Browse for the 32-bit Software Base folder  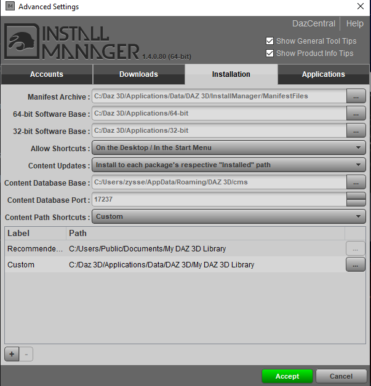point(356,131)
